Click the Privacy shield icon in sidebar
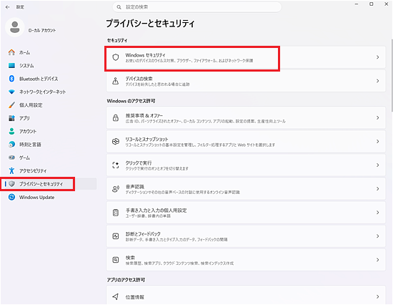This screenshot has height=305, width=393. (11, 184)
